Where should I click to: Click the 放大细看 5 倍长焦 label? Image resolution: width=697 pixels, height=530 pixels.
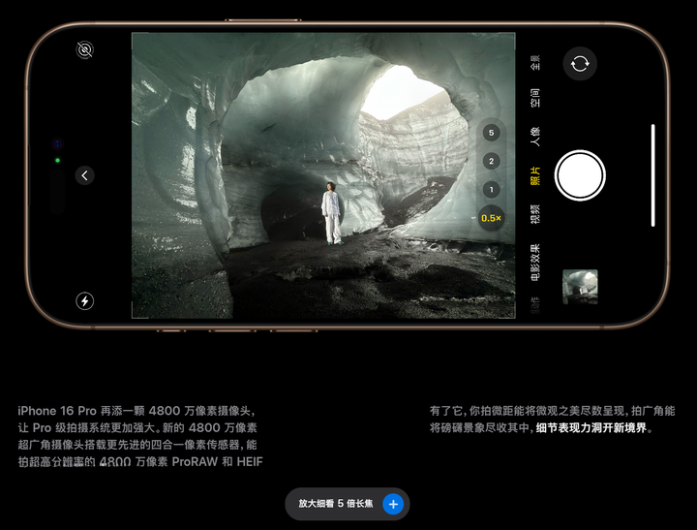[x=336, y=504]
